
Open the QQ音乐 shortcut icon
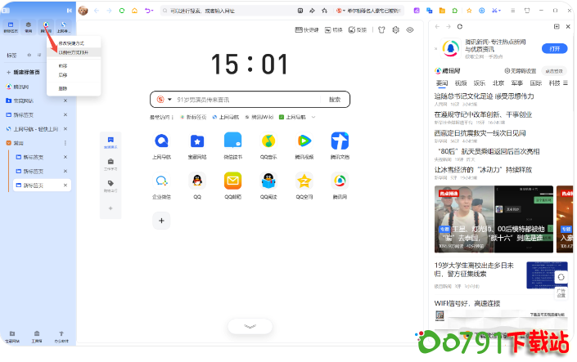(x=268, y=141)
